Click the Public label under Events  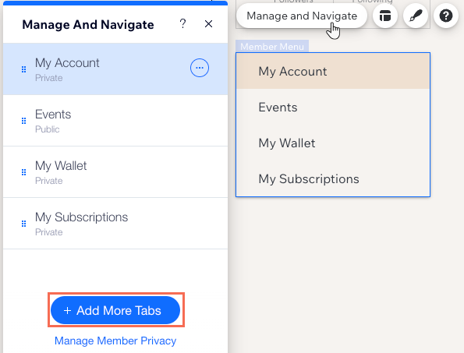(x=48, y=129)
